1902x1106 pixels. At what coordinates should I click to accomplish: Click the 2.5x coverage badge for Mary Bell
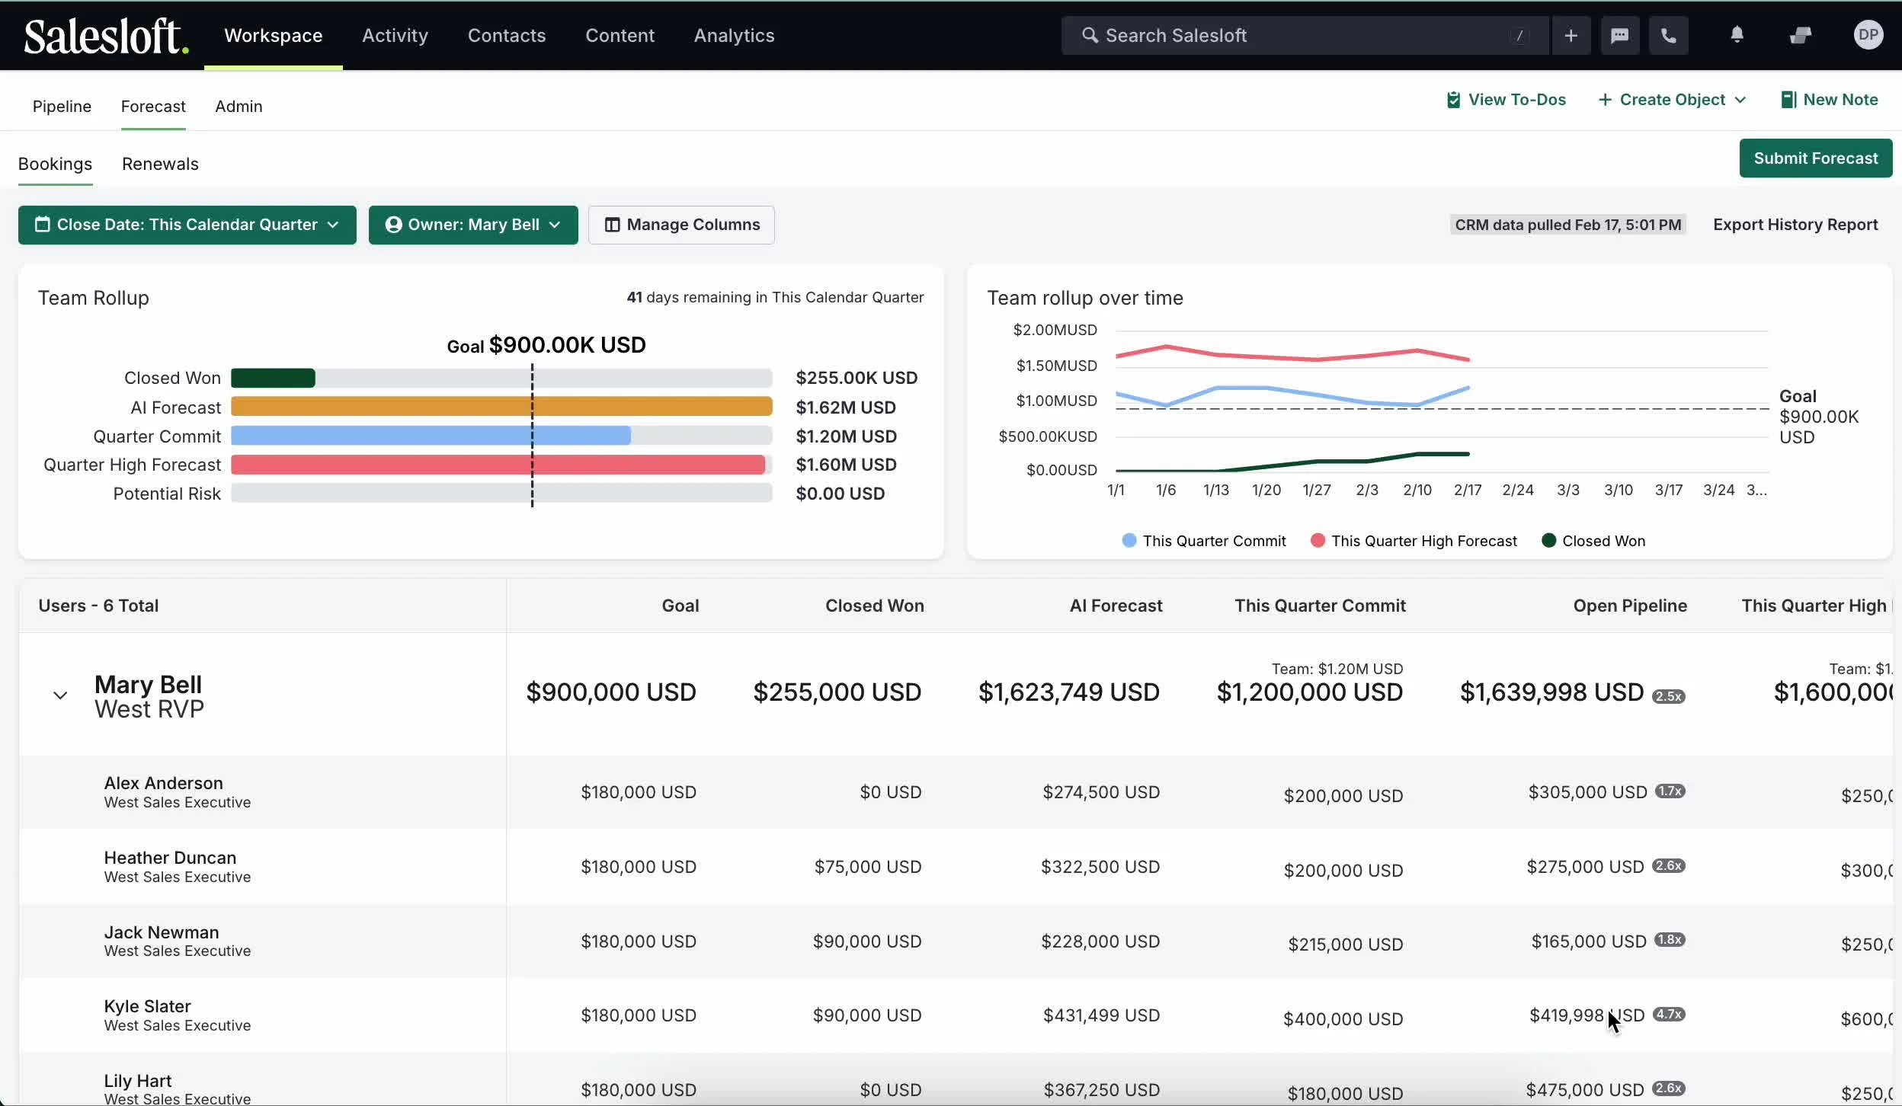(x=1668, y=696)
